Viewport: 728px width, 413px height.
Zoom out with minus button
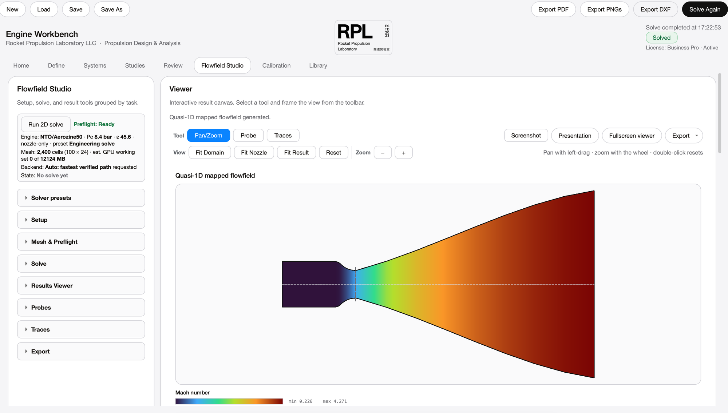tap(383, 153)
